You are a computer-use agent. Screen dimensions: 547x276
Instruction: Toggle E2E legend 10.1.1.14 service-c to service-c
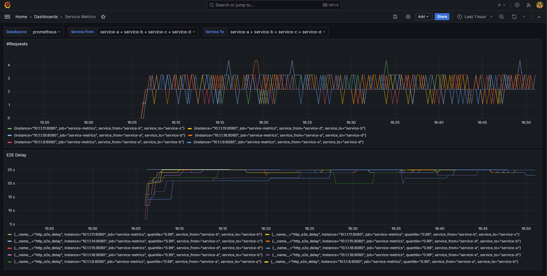pos(138,241)
